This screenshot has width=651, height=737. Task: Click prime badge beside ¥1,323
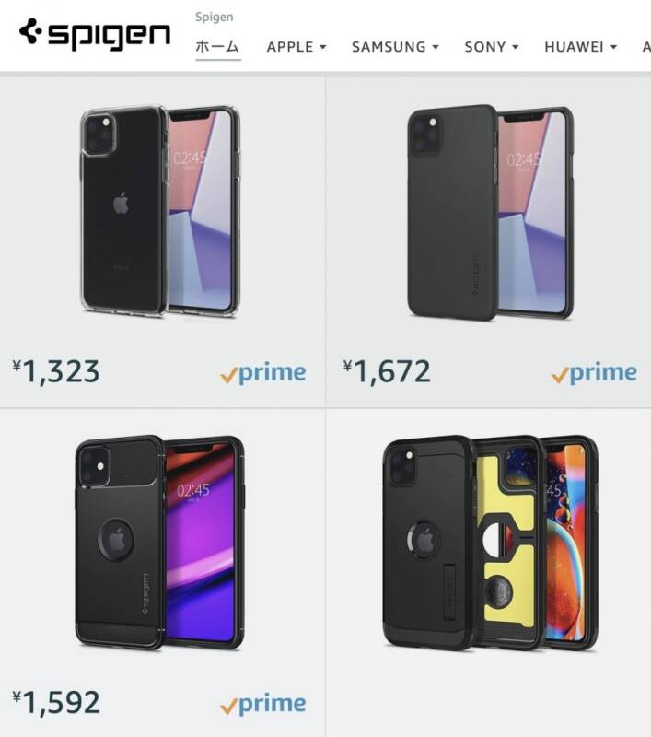pyautogui.click(x=263, y=374)
